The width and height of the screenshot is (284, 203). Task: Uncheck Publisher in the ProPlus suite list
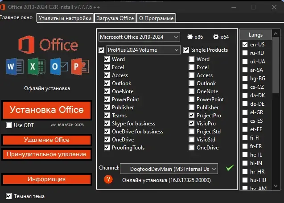click(107, 107)
